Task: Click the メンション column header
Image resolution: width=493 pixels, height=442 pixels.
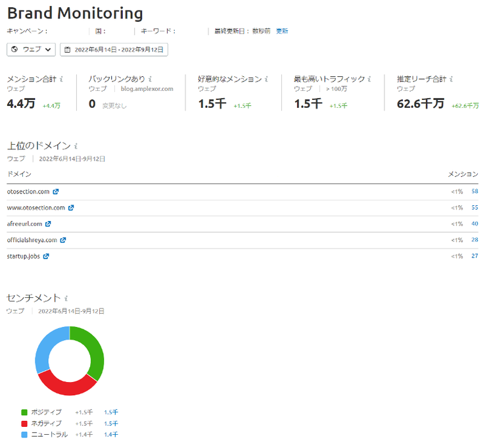Action: pos(463,174)
